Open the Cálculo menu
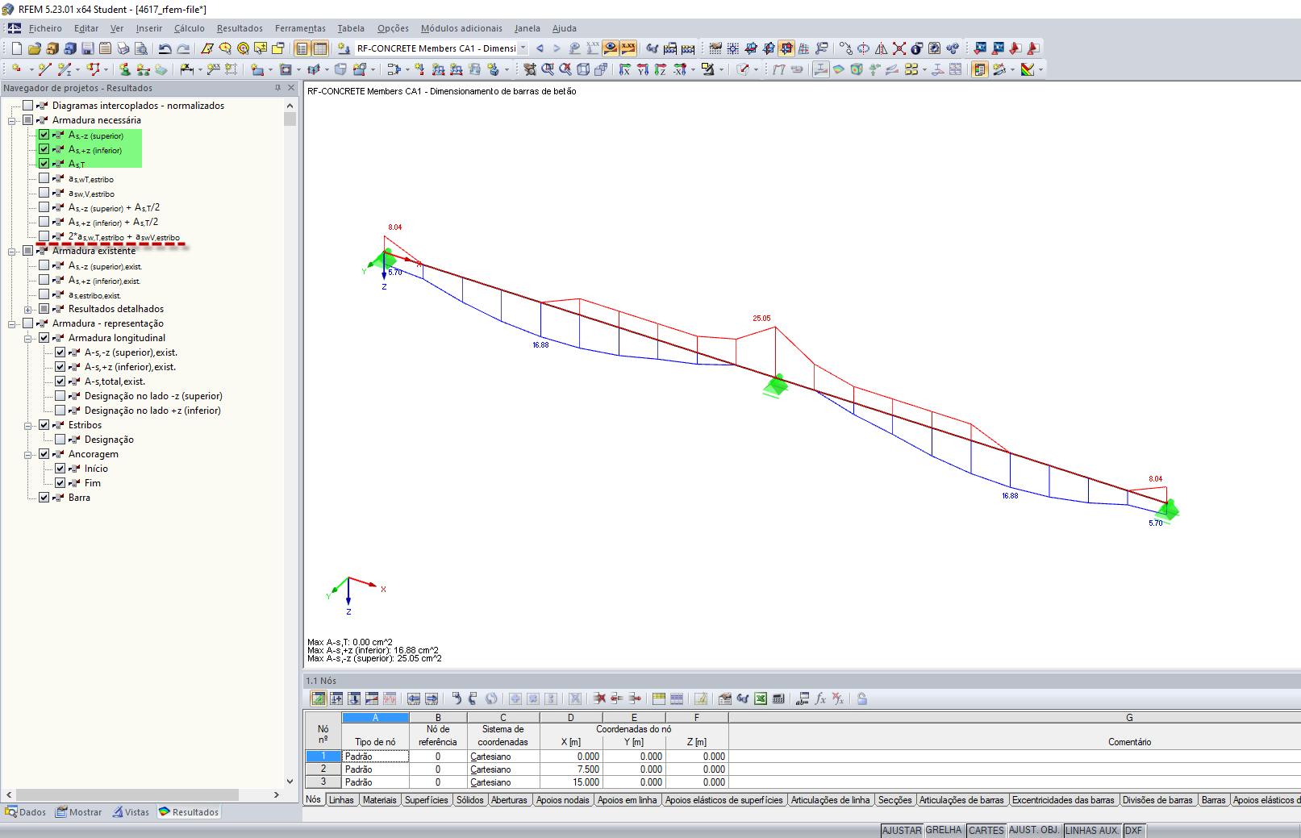 190,28
